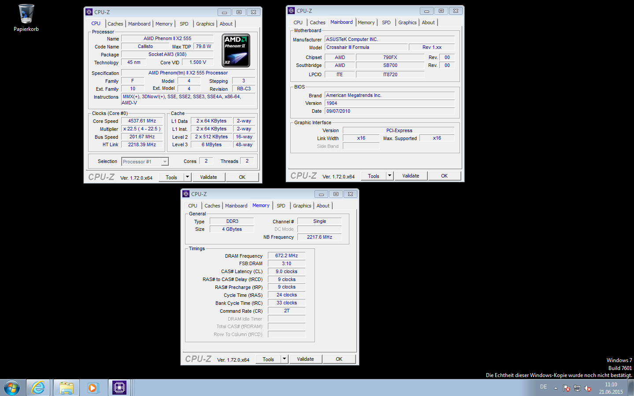This screenshot has width=634, height=396.
Task: Click CPU-Z title icon in Memory window
Action: (186, 194)
